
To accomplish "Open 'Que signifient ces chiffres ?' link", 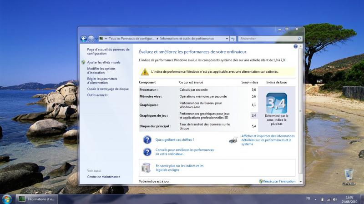I will click(x=175, y=140).
